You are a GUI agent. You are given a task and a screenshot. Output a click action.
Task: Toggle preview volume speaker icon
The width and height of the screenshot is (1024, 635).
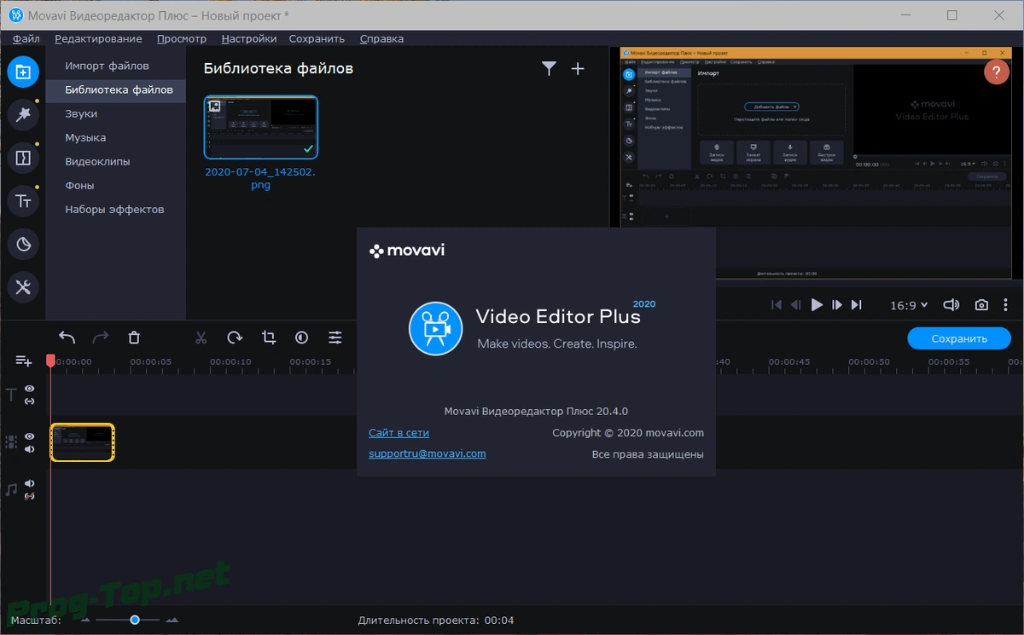pyautogui.click(x=951, y=305)
